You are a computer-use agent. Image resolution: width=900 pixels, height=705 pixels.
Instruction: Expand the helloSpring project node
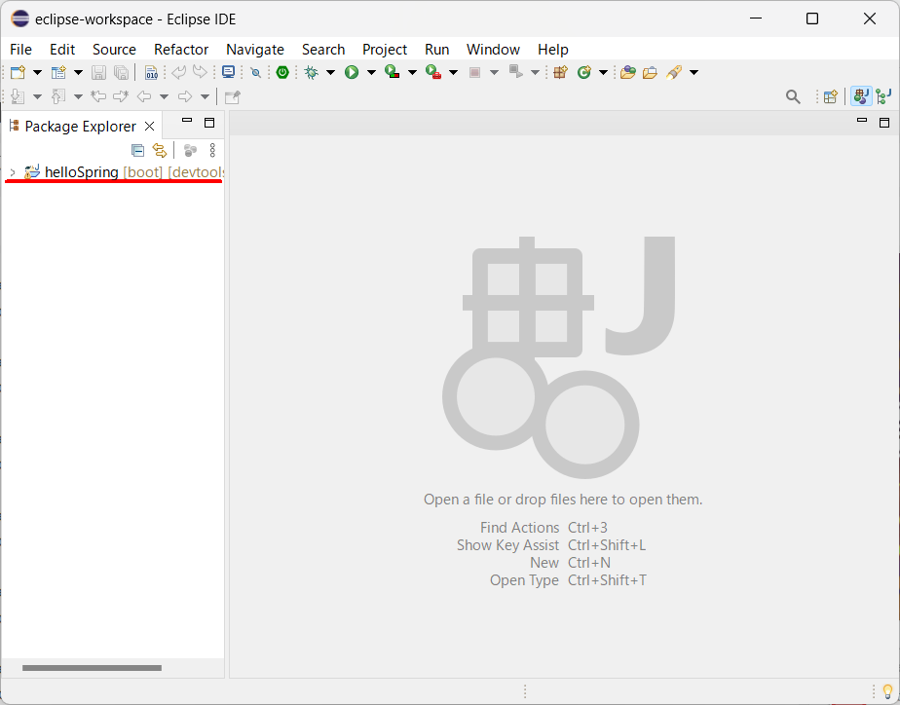pyautogui.click(x=11, y=171)
